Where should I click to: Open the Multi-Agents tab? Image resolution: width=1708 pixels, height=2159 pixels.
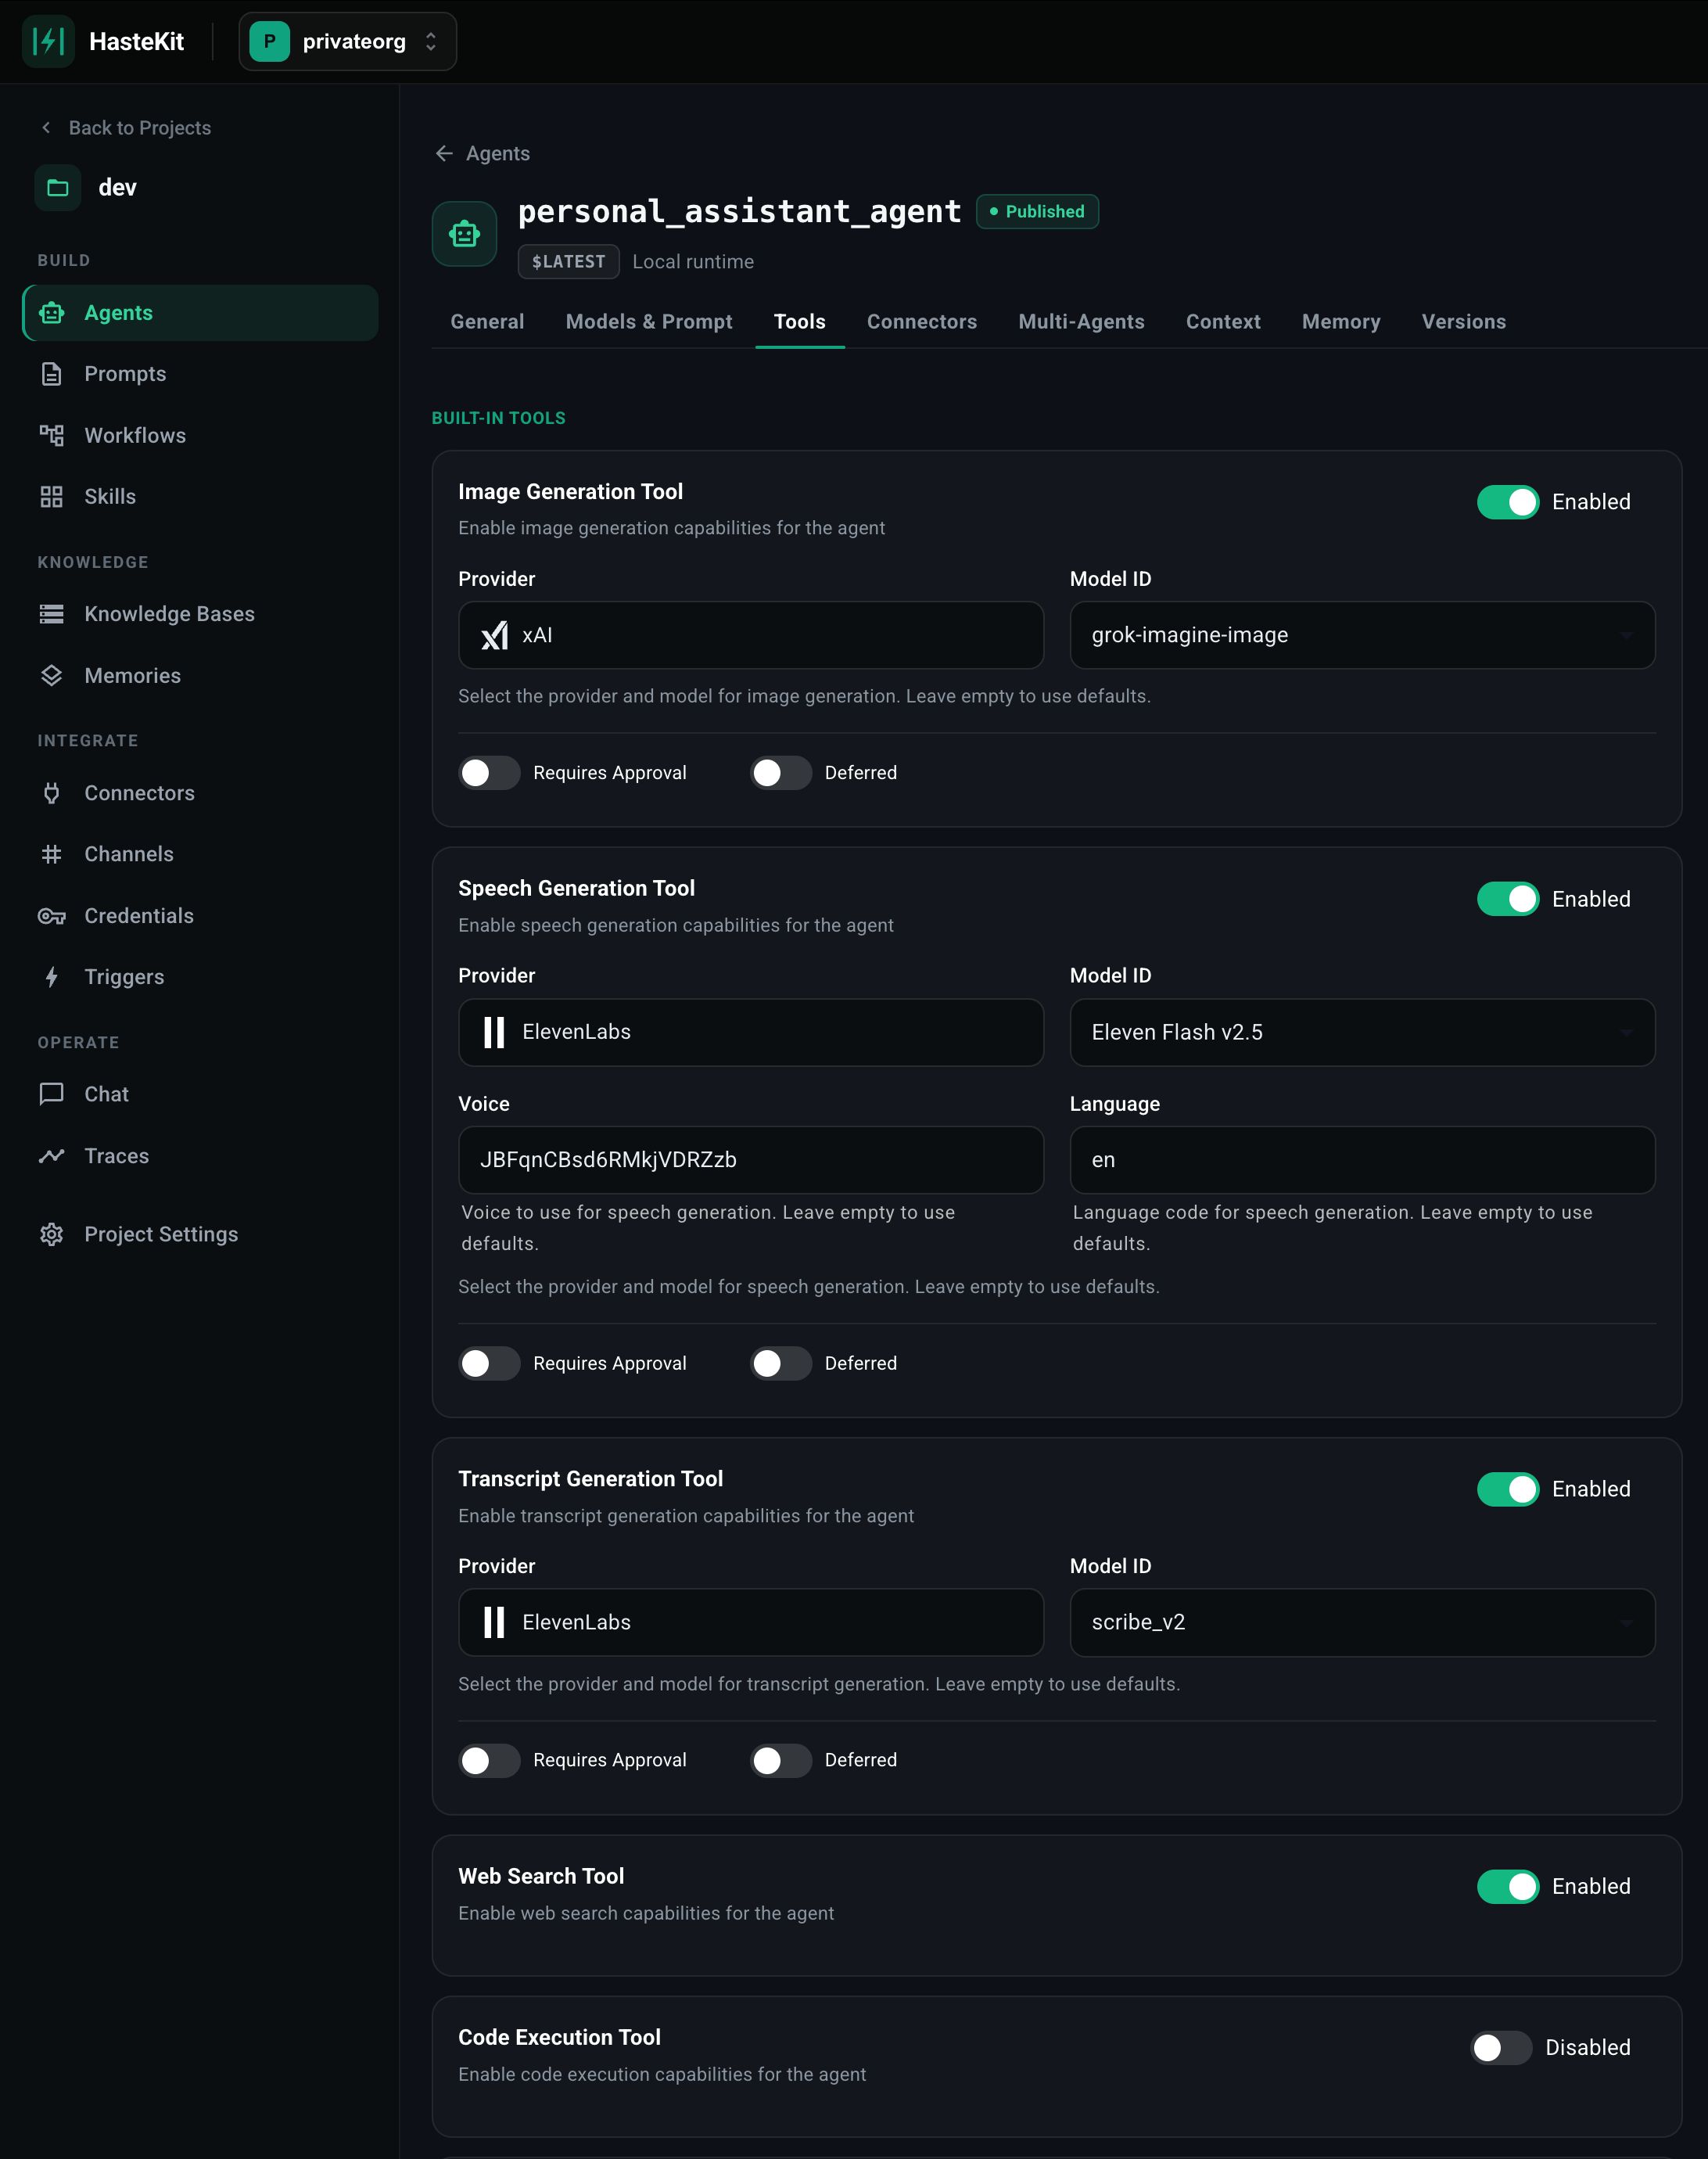1081,322
